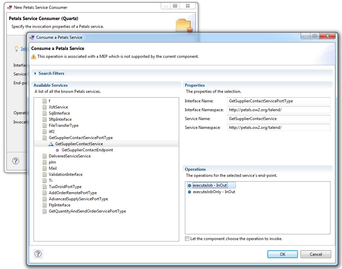Viewport: 342px width, 269px height.
Task: Select TuxDroidPortType in the services list
Action: pyautogui.click(x=65, y=187)
